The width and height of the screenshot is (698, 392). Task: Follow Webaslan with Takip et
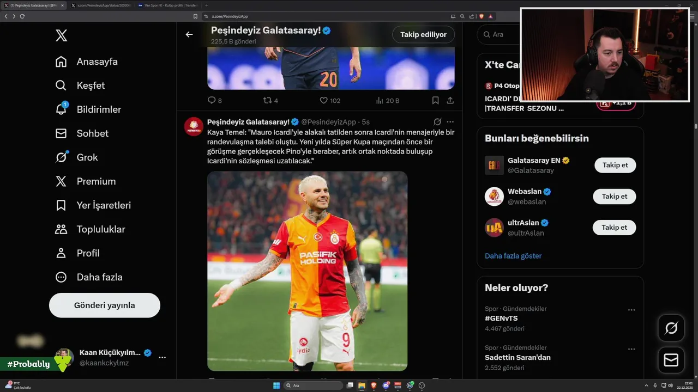[615, 197]
